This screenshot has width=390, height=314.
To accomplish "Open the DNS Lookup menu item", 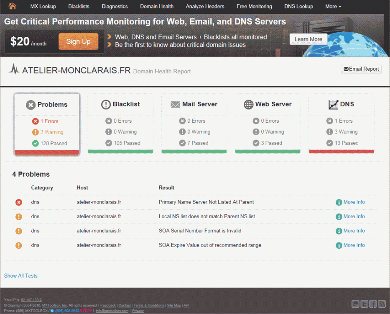I will click(298, 6).
